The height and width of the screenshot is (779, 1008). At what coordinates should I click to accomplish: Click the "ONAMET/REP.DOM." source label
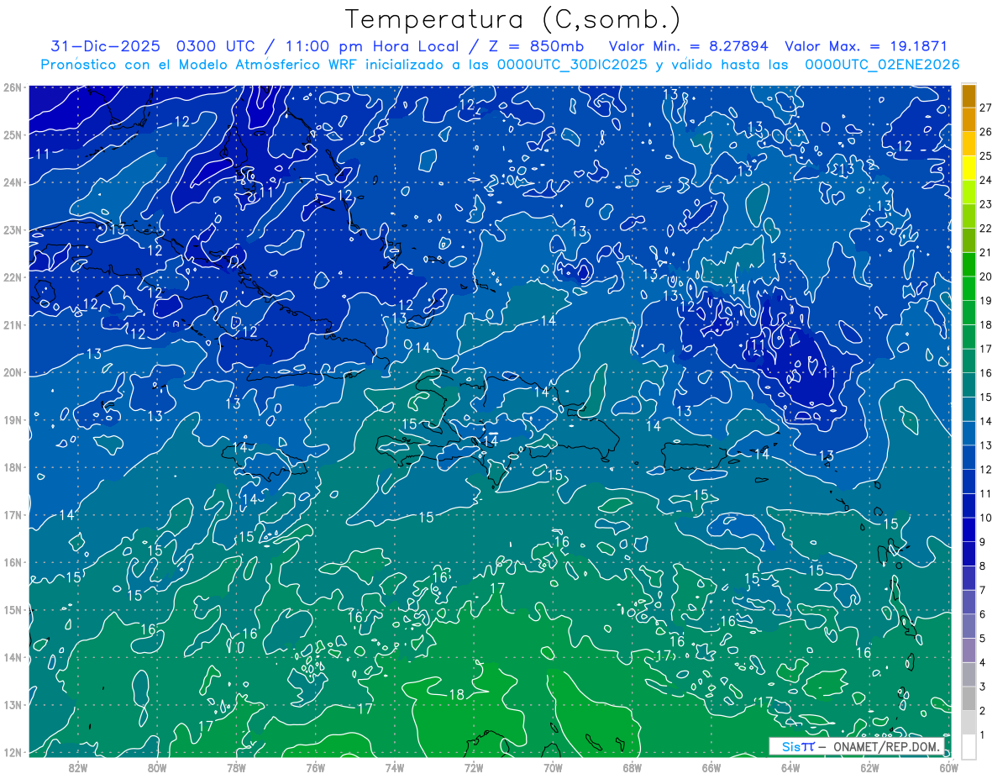887,746
